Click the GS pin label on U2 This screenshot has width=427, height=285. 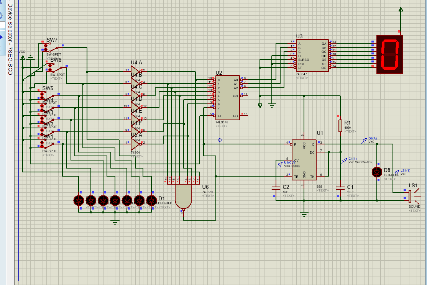(236, 96)
